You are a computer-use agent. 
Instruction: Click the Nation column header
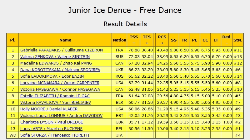pyautogui.click(x=119, y=40)
